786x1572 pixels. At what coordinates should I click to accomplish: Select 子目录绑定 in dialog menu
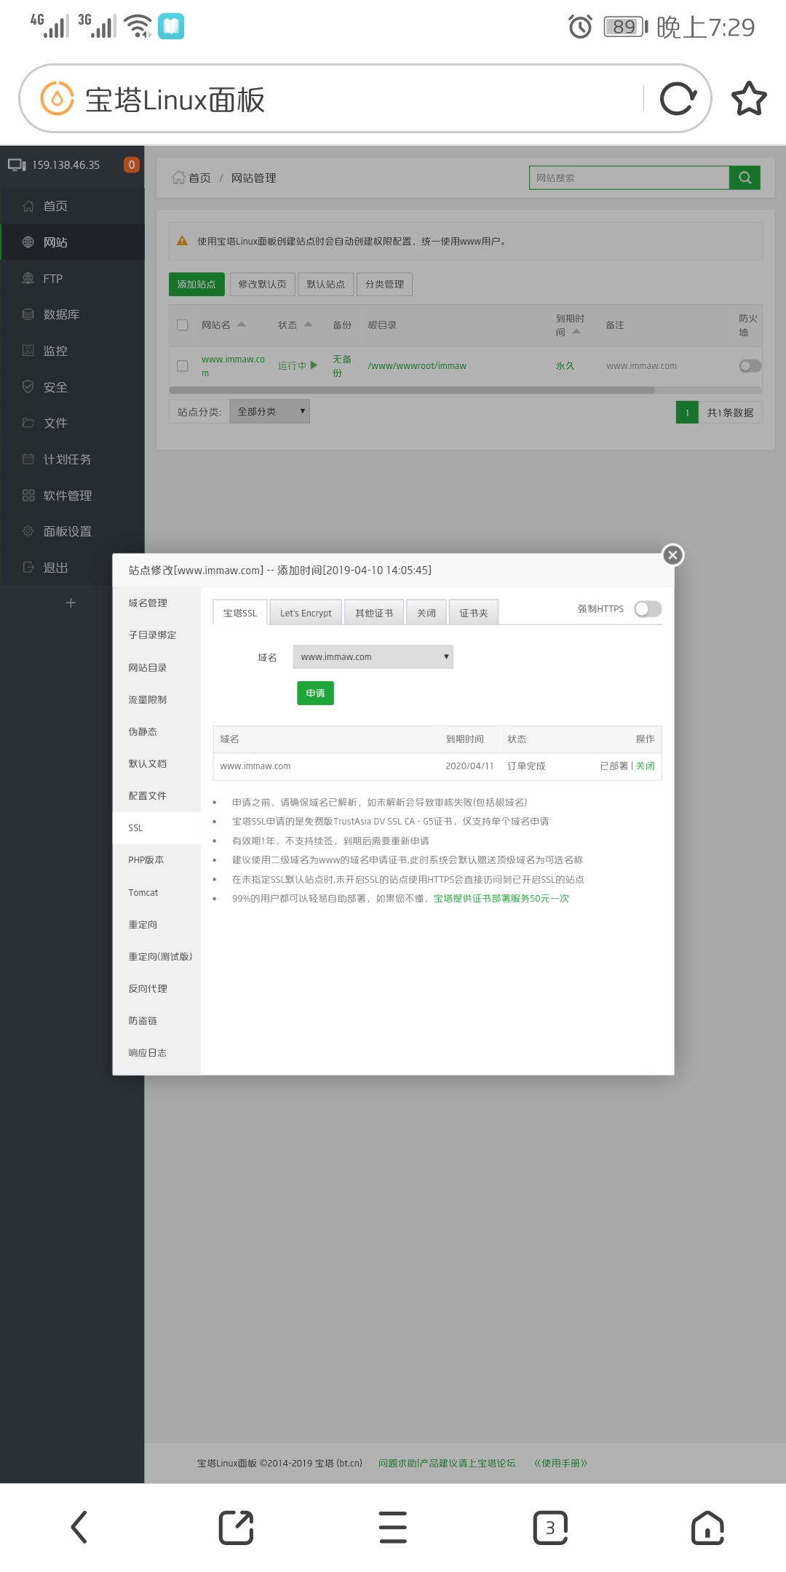[x=156, y=635]
